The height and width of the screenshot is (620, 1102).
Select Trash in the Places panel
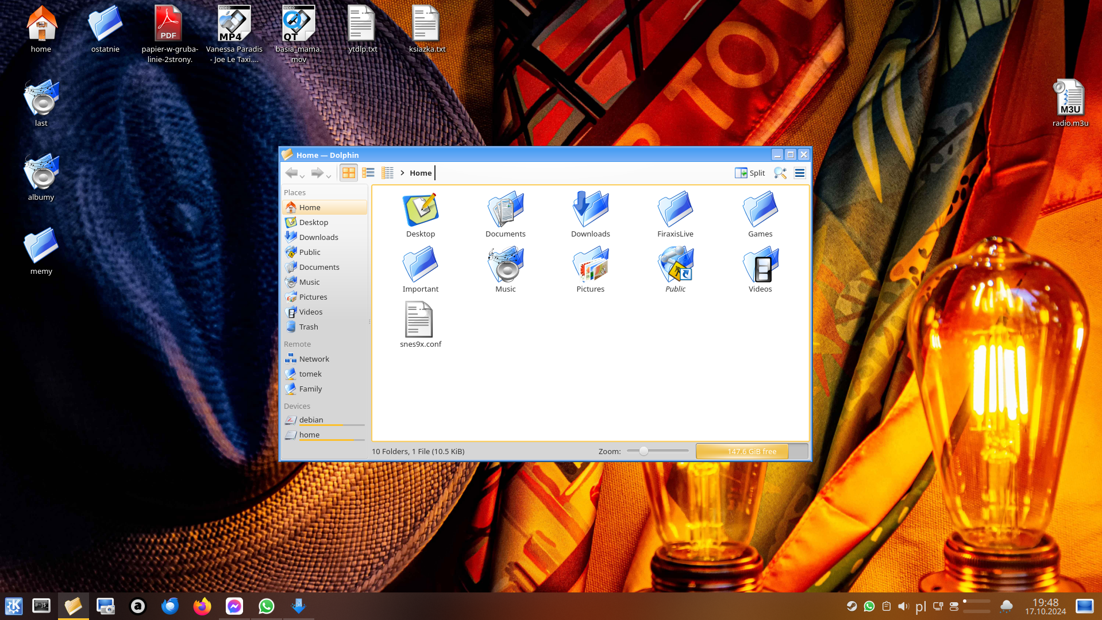click(x=309, y=327)
